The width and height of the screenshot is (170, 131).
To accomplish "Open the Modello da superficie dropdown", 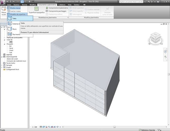I will [17, 14].
